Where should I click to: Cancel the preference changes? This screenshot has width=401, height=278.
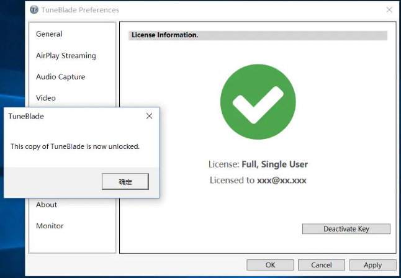click(x=321, y=265)
